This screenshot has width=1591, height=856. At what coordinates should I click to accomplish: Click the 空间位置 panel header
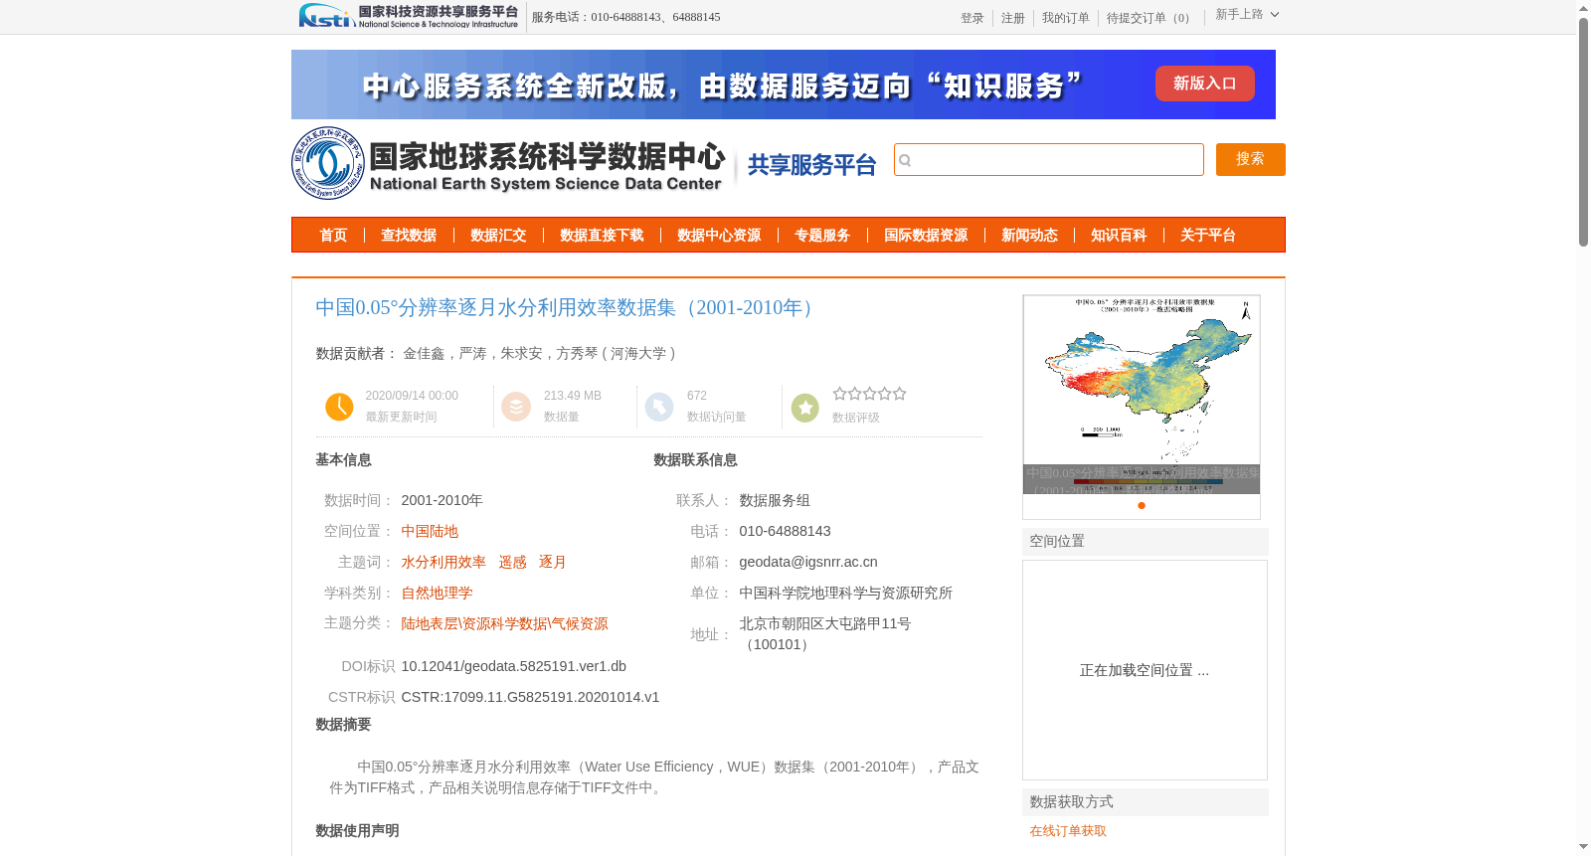[x=1146, y=542]
